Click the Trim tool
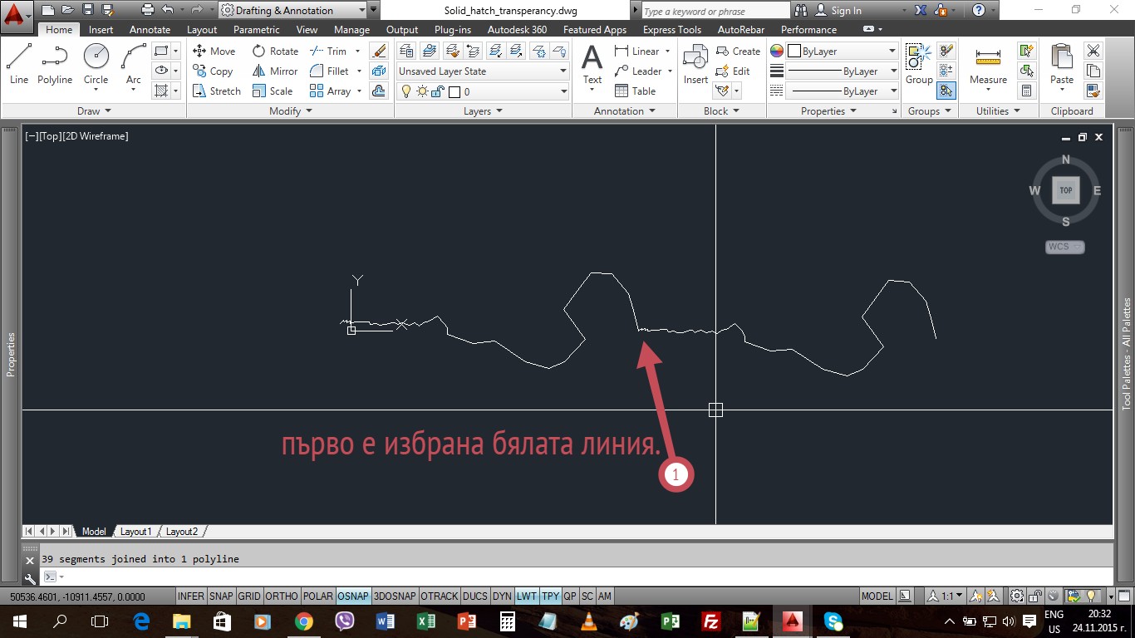 (x=328, y=51)
